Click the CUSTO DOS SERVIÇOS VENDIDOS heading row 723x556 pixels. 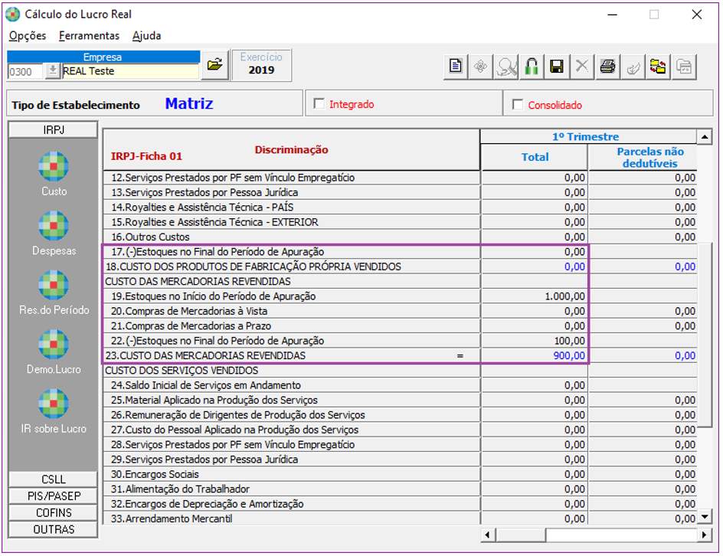coord(291,370)
